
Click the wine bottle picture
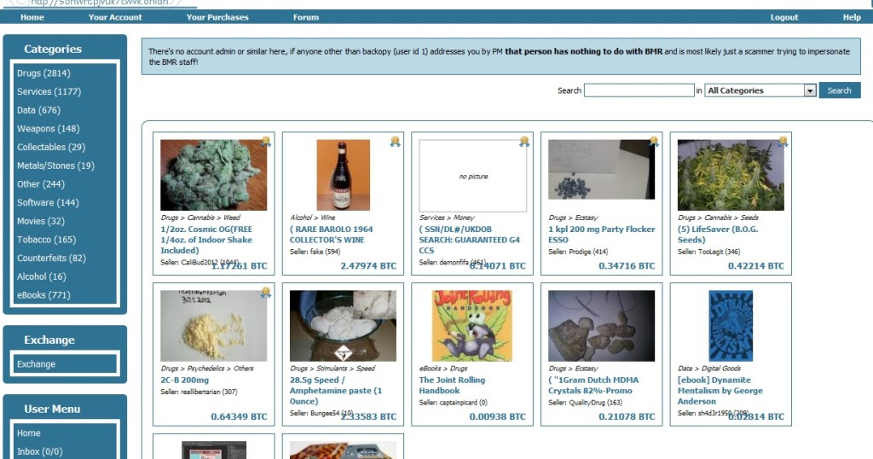coord(343,175)
